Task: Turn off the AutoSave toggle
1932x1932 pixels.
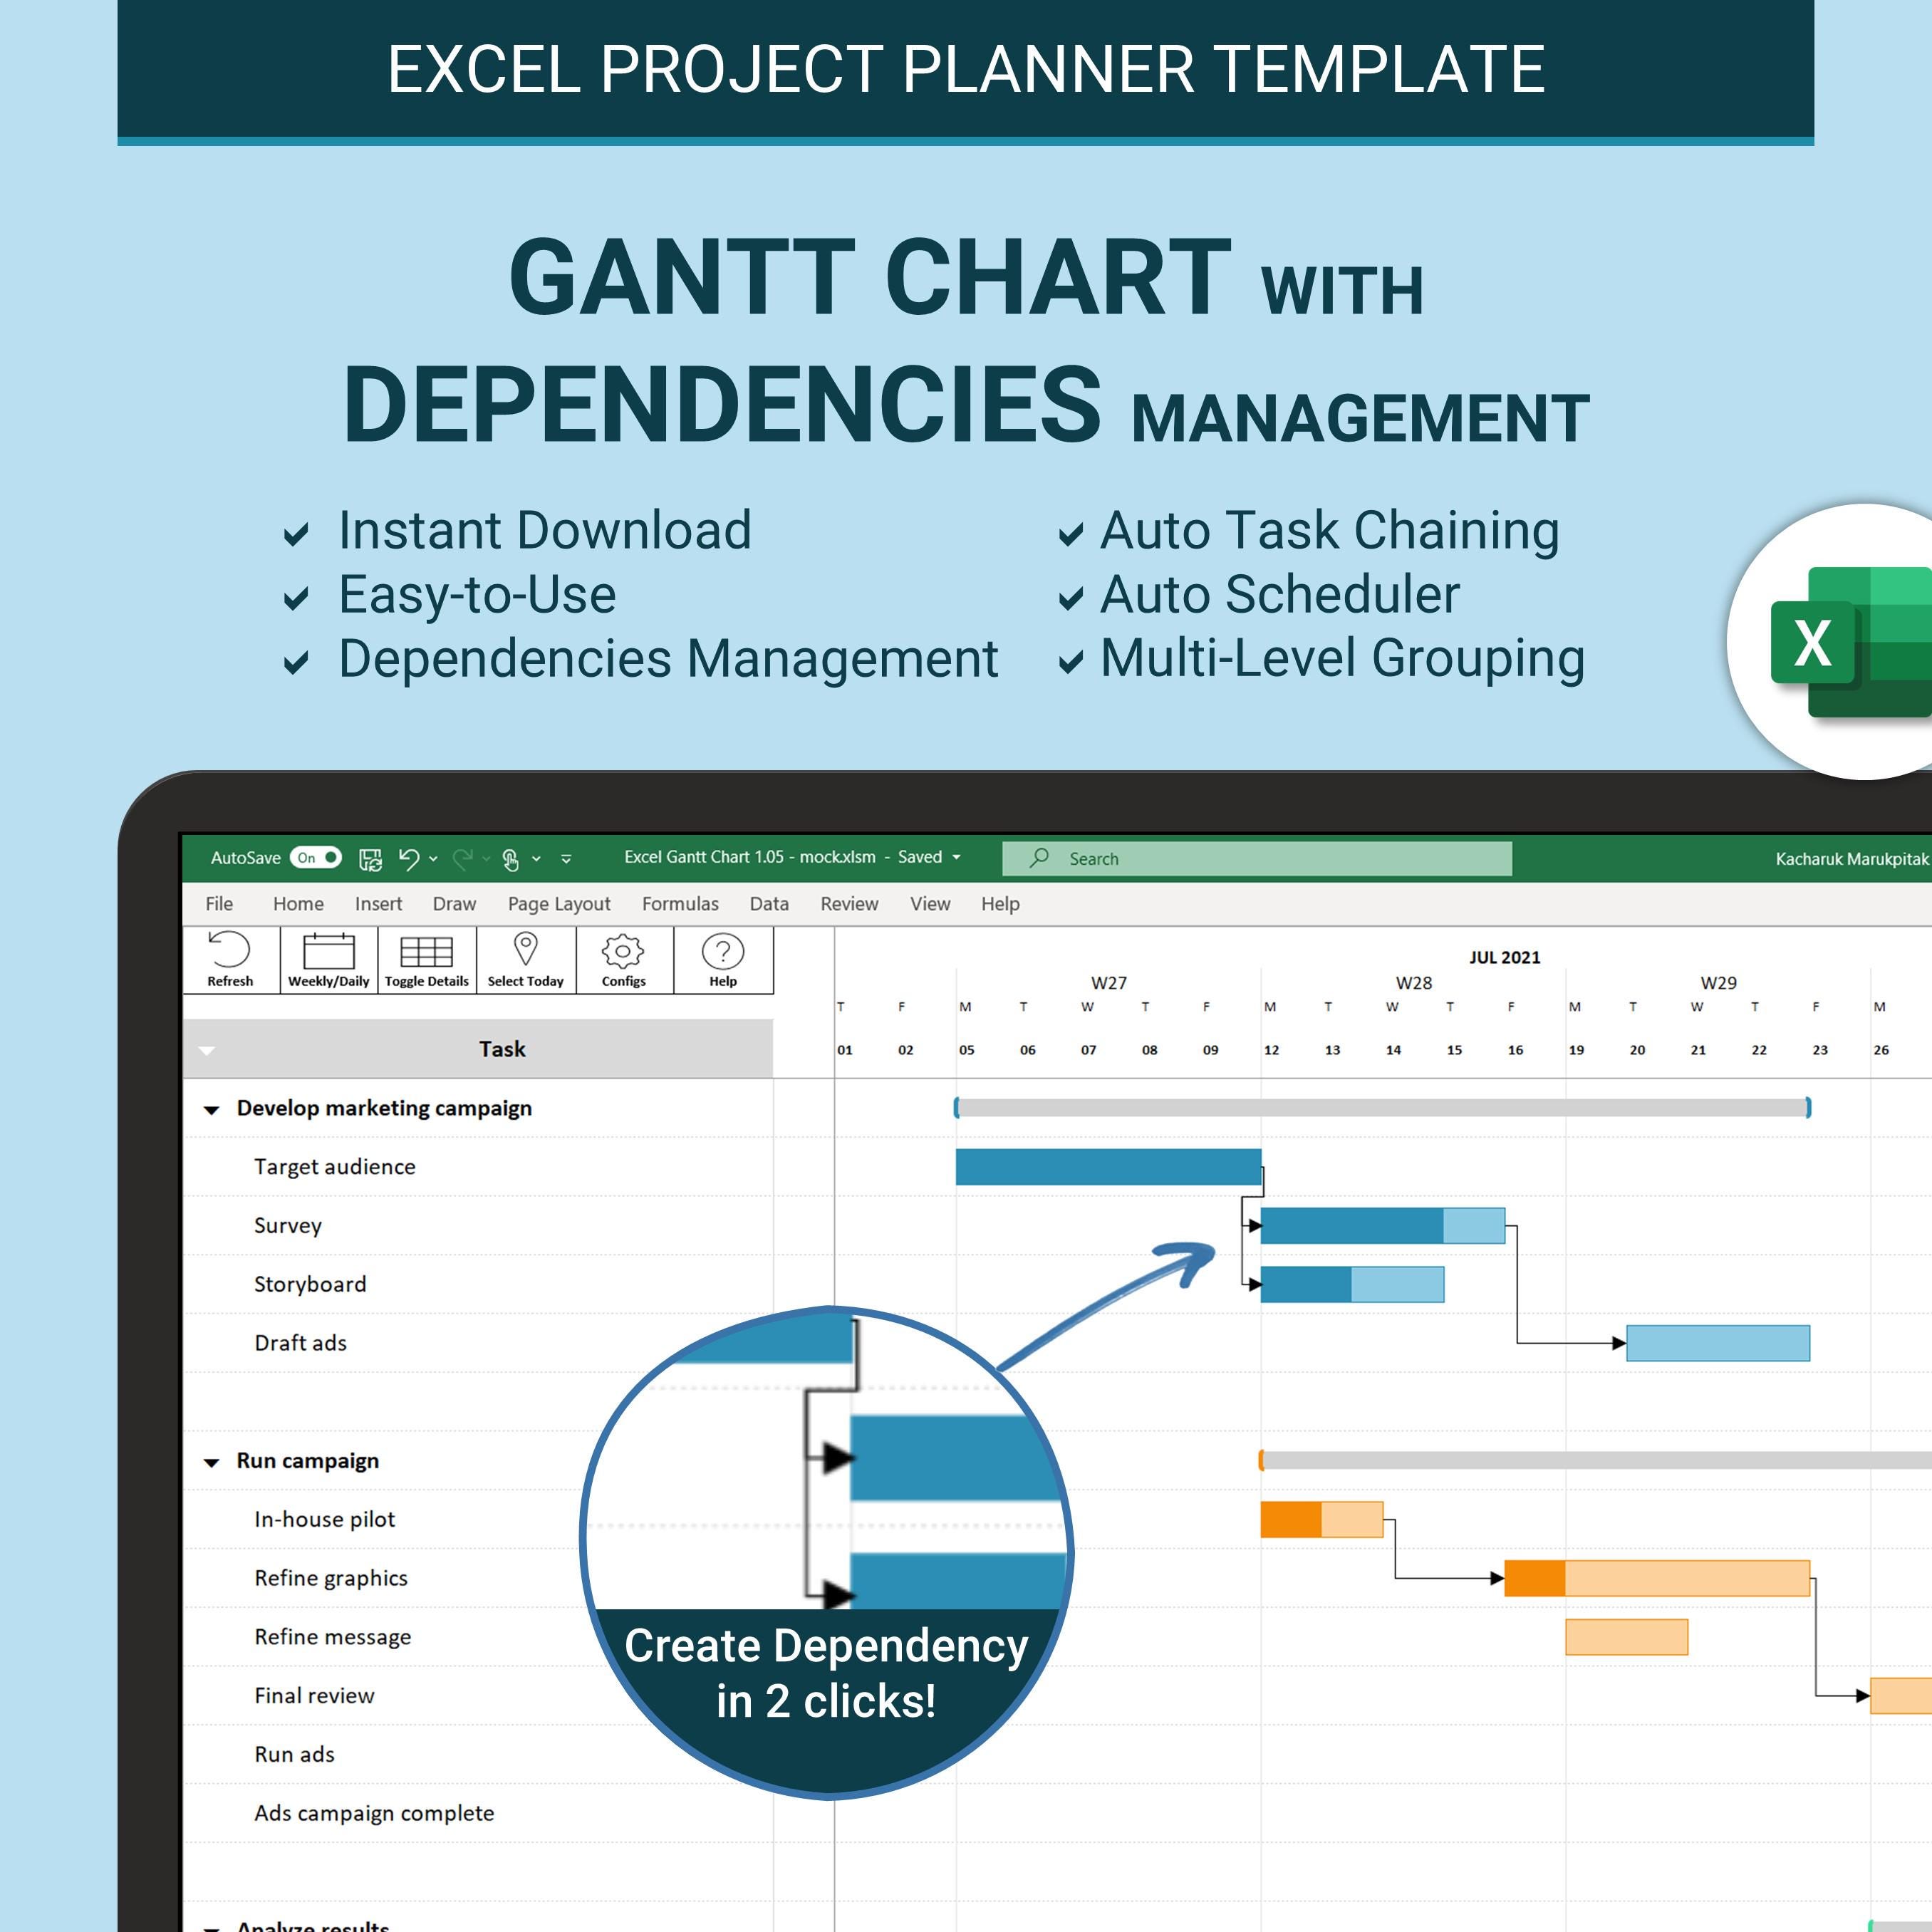Action: point(318,858)
